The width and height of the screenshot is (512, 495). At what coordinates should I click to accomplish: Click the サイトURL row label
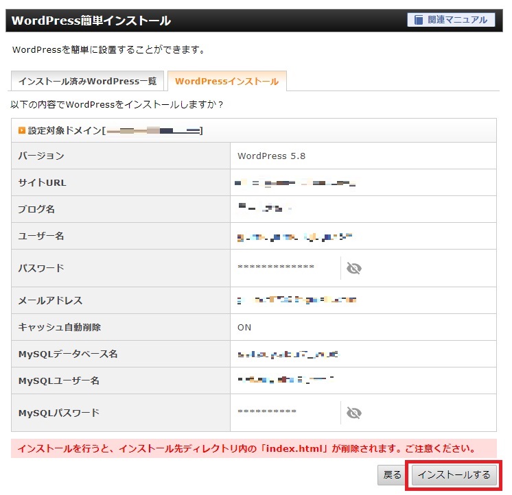[x=42, y=182]
